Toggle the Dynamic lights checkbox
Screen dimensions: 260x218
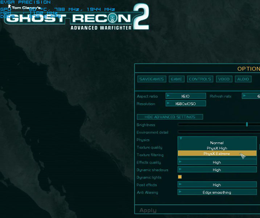coord(180,177)
